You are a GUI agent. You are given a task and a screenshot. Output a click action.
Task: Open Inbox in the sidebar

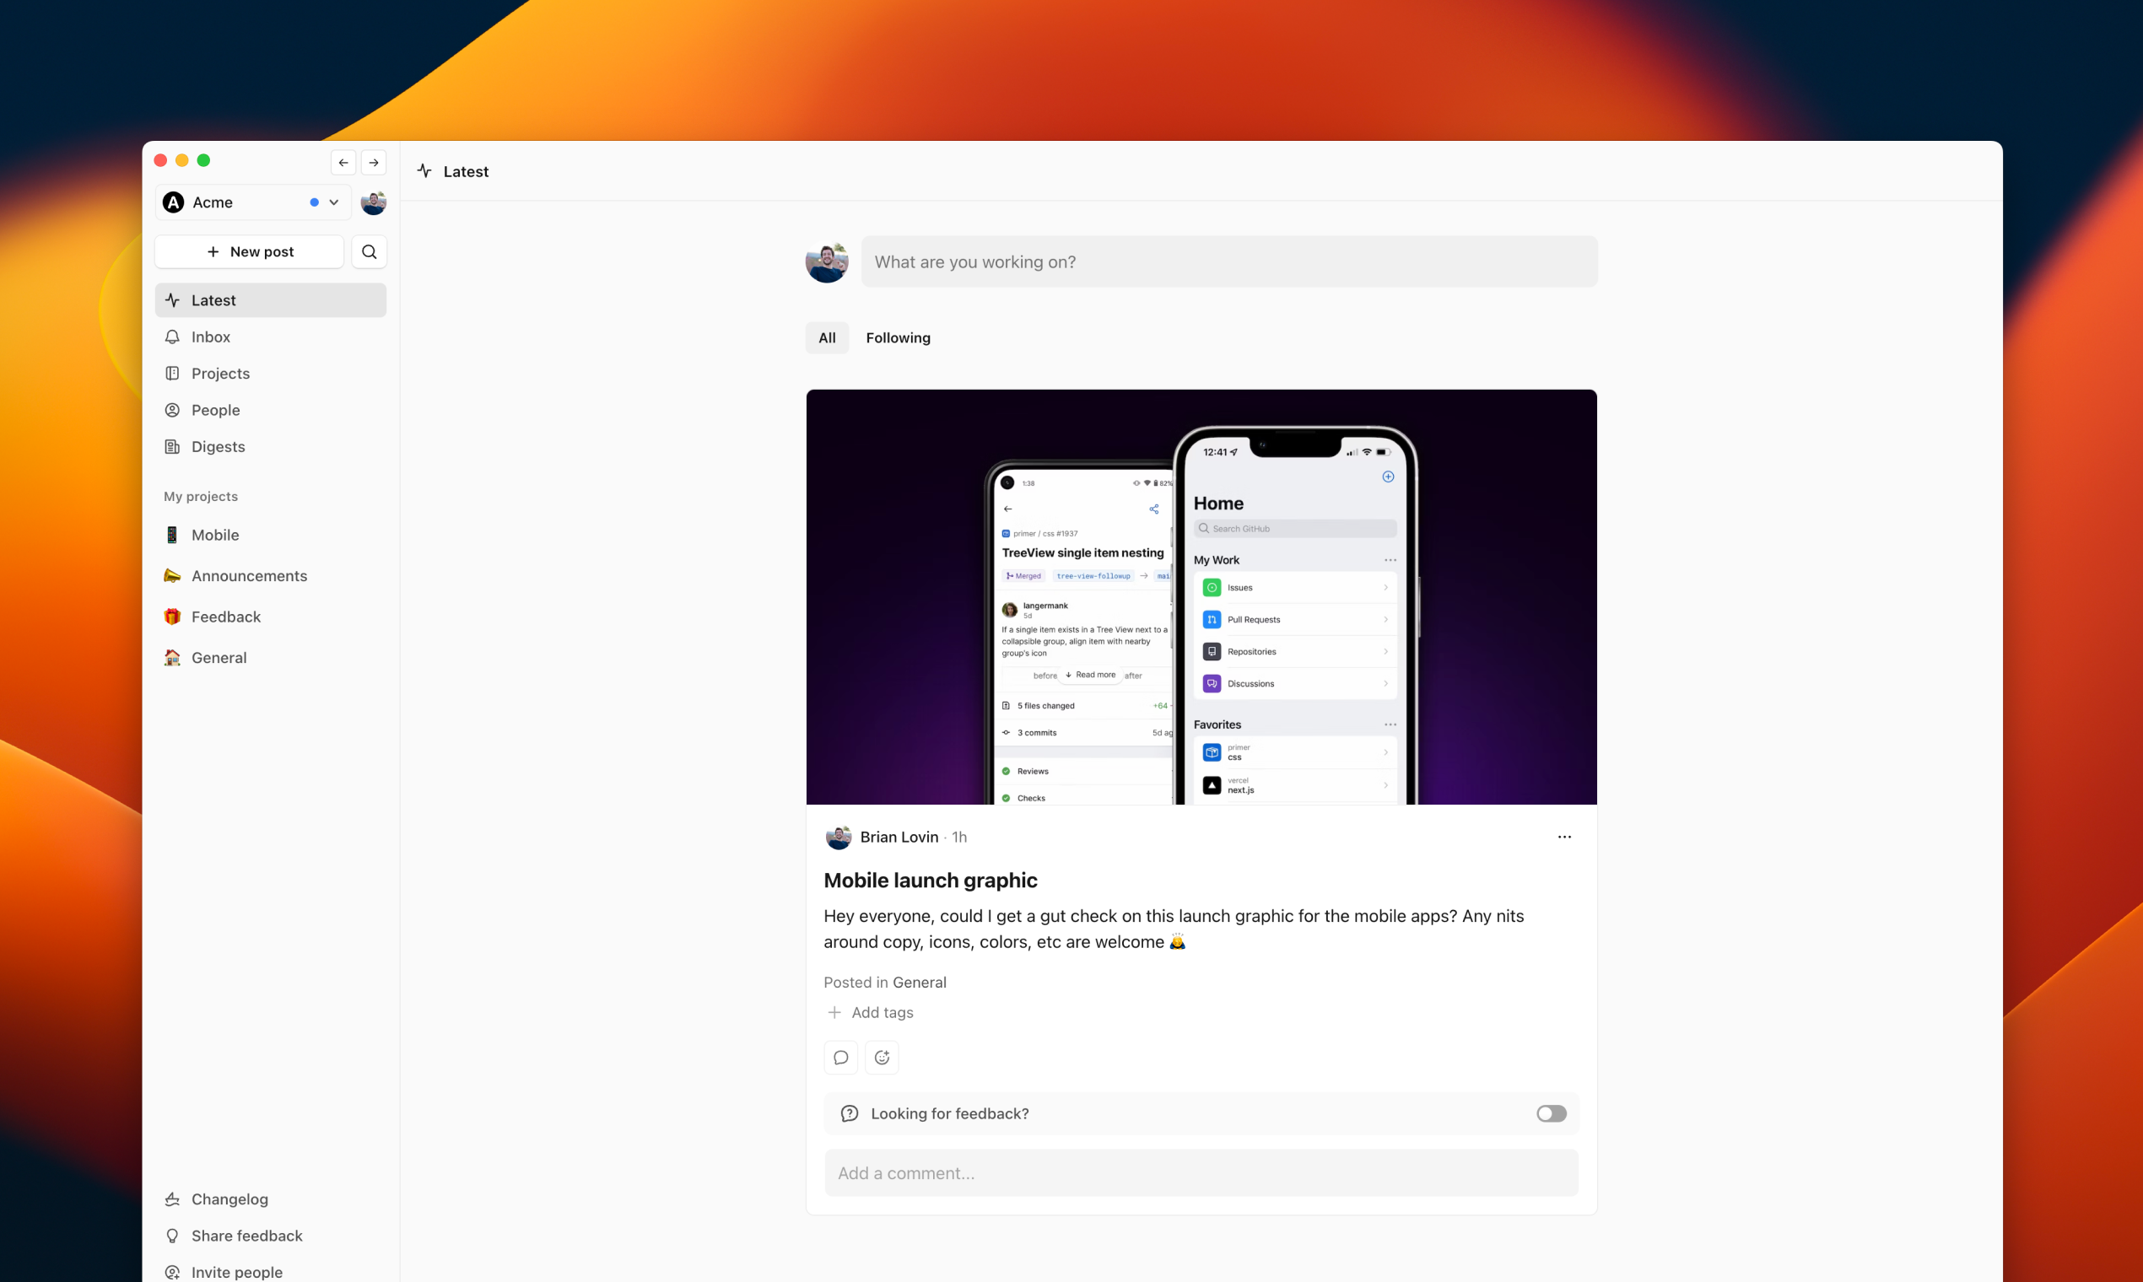[271, 337]
